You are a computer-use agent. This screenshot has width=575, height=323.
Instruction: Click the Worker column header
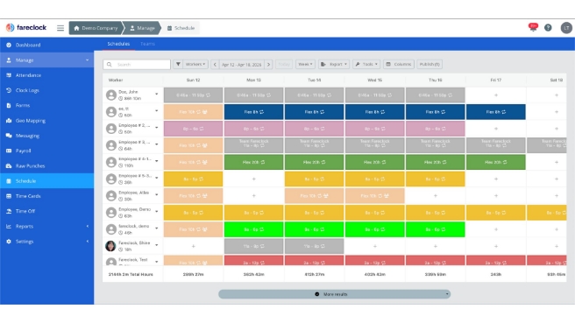click(x=116, y=80)
